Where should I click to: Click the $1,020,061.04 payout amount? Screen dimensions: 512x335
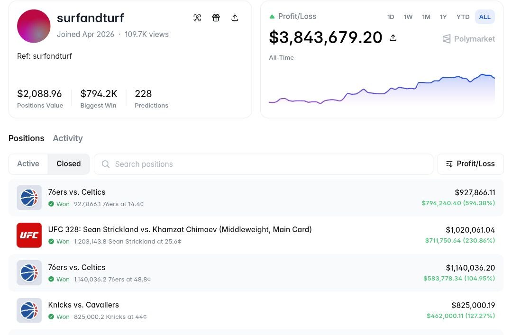[470, 230]
